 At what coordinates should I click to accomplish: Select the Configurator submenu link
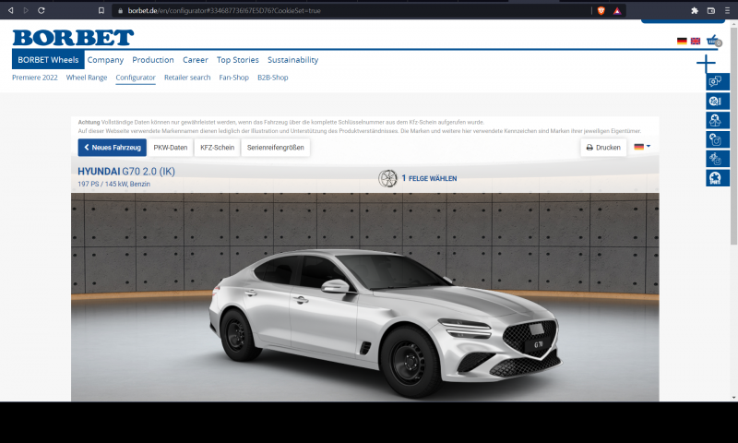136,78
